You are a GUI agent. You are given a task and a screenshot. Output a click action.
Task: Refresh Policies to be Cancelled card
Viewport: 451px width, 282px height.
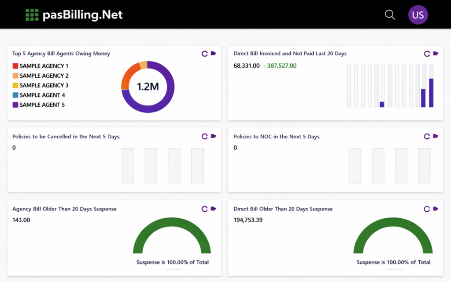[204, 136]
